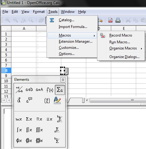The height and width of the screenshot is (149, 146).
Task: Click the Print toolbar icon
Action: 118,20
